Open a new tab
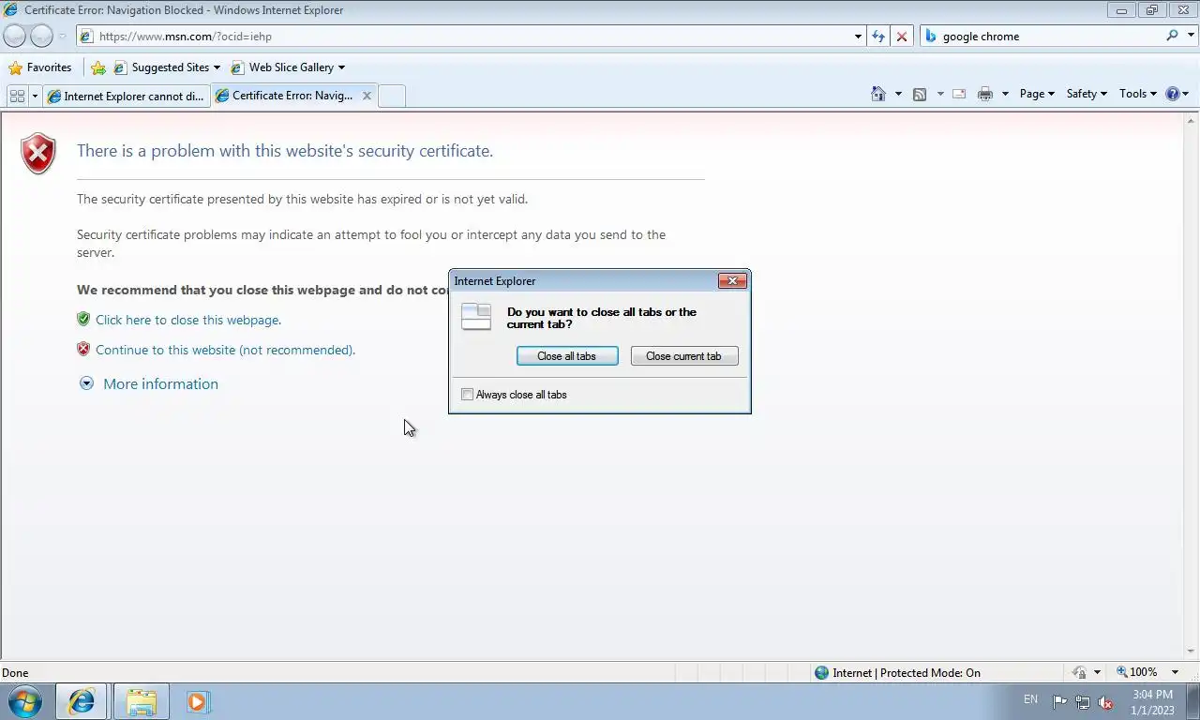This screenshot has width=1200, height=720. [392, 96]
